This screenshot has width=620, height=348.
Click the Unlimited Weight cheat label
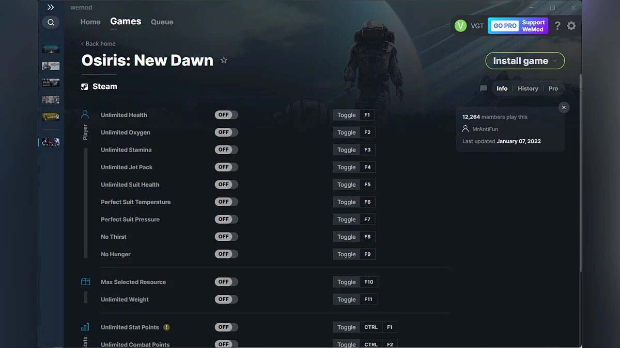click(x=125, y=300)
